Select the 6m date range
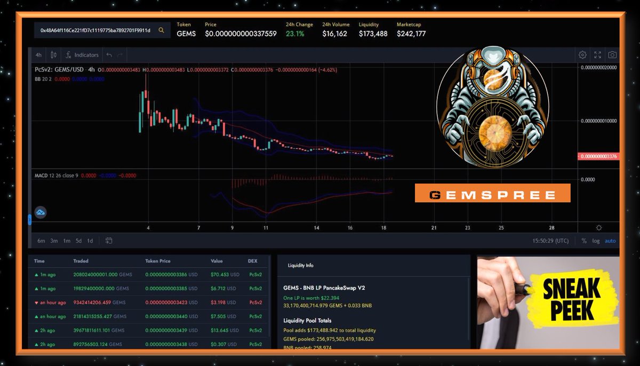640x366 pixels. coord(41,241)
